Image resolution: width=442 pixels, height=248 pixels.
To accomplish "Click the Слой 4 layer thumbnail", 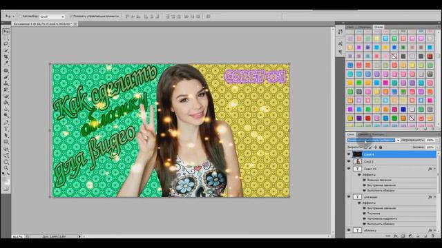I will (358, 154).
